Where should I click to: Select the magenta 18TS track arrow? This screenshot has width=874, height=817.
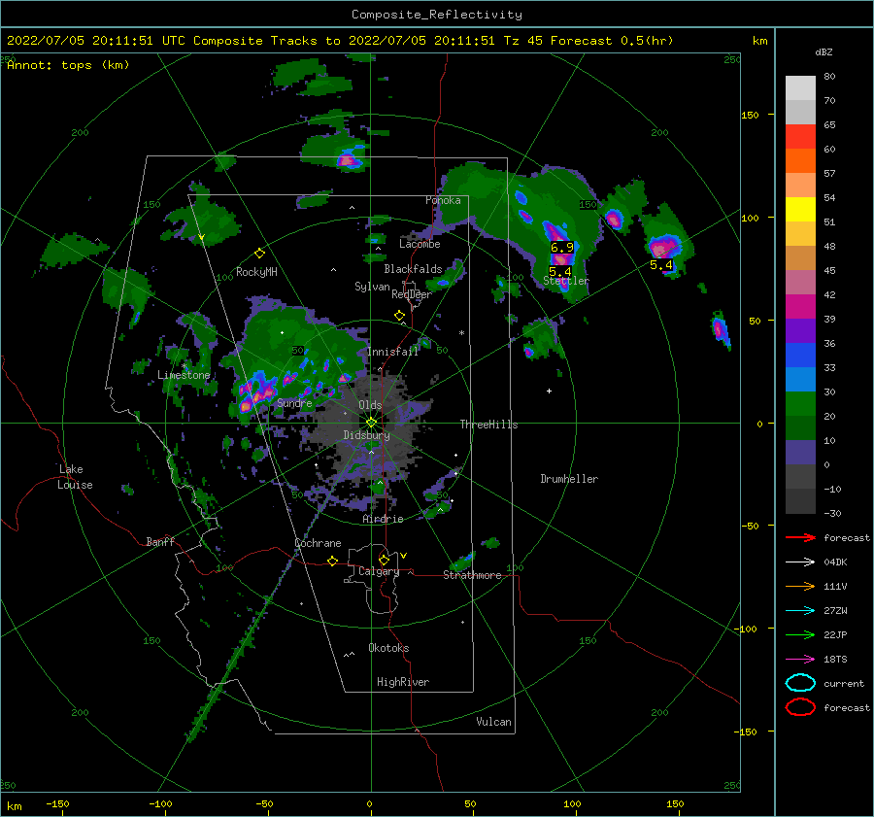tap(800, 660)
